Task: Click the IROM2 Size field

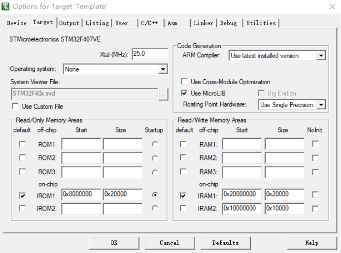Action: point(123,209)
